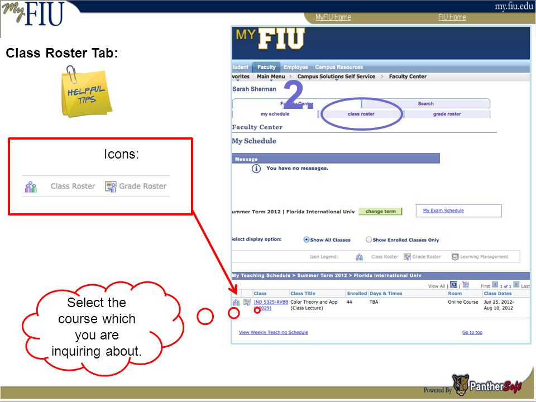Sort by Days & Times column header

pos(386,293)
